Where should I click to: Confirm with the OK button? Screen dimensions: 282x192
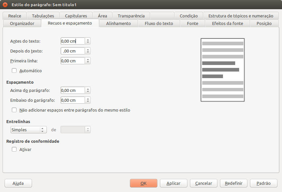click(x=143, y=183)
